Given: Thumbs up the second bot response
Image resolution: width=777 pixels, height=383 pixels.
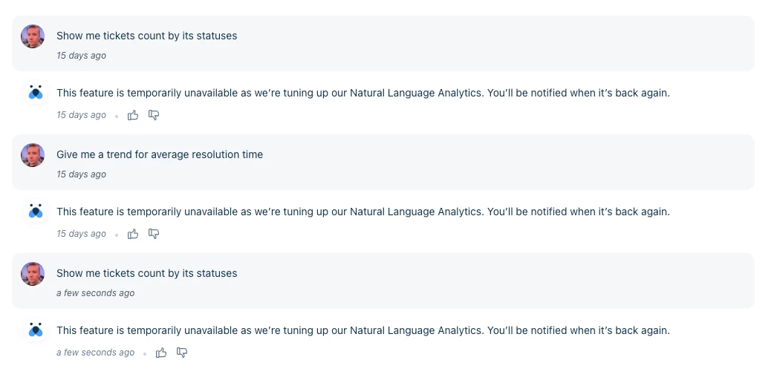Looking at the screenshot, I should 133,234.
